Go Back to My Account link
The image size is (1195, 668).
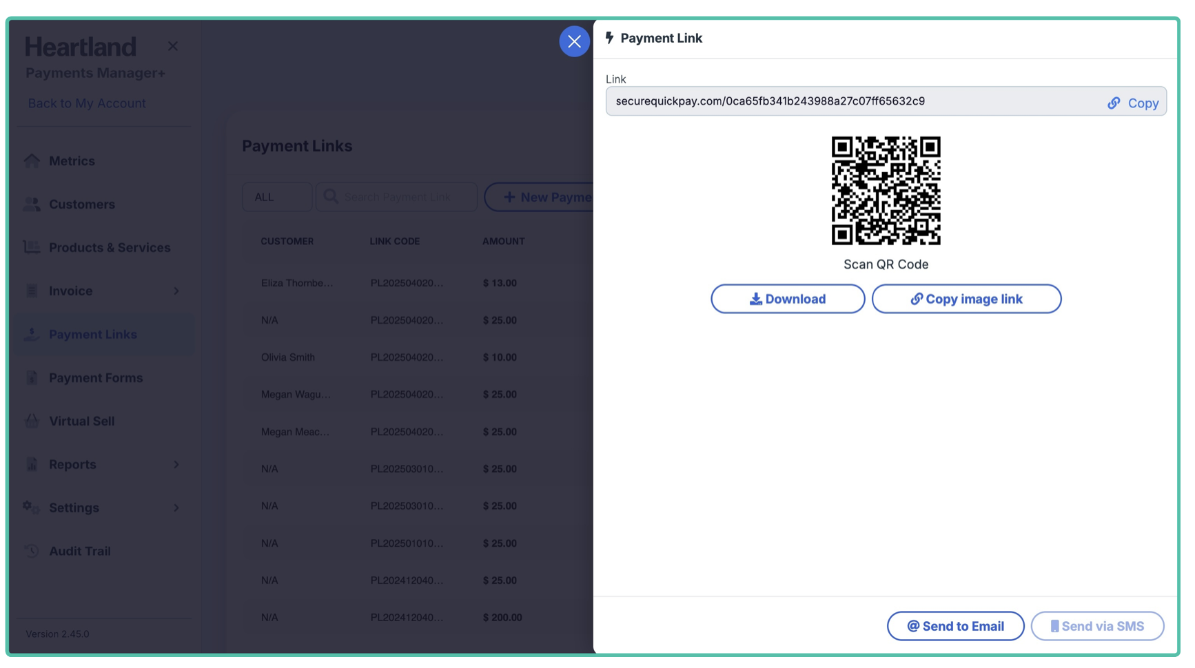click(x=87, y=103)
